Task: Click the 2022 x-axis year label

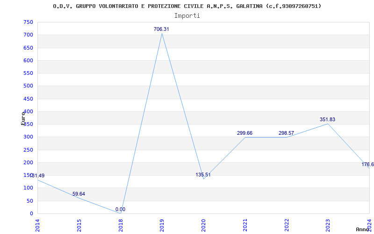Action: pyautogui.click(x=287, y=226)
